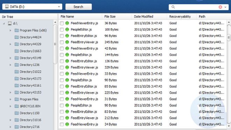This screenshot has width=231, height=130.
Task: Collapse the d:\ root tree node
Action: (x=4, y=23)
